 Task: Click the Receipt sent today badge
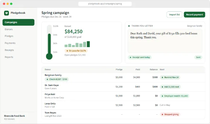click(140, 57)
